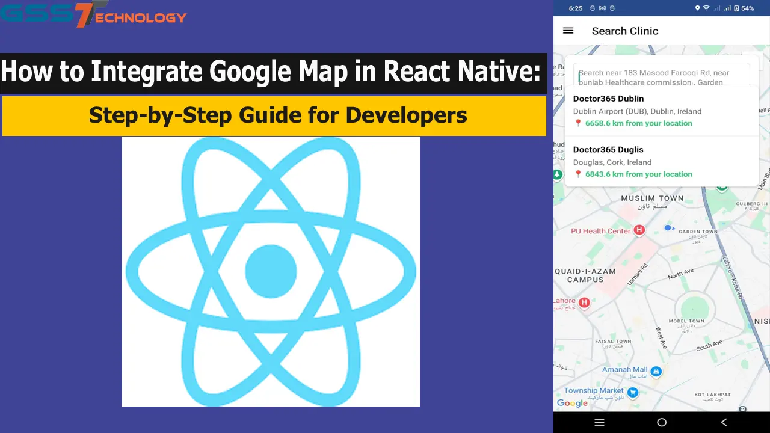Click '6843.6 km from your location'
Image resolution: width=770 pixels, height=433 pixels.
tap(638, 174)
